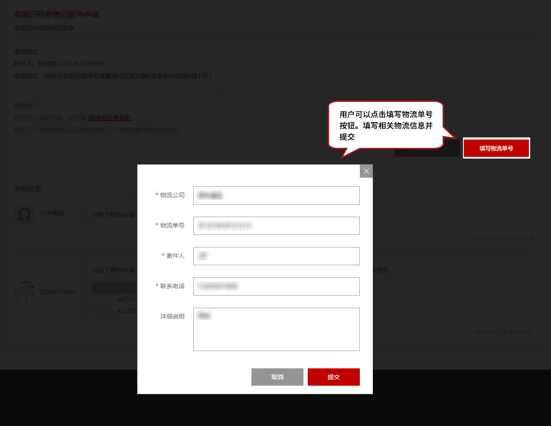
Task: Click the tooltip bubble about 填写物流单号
Action: [386, 125]
